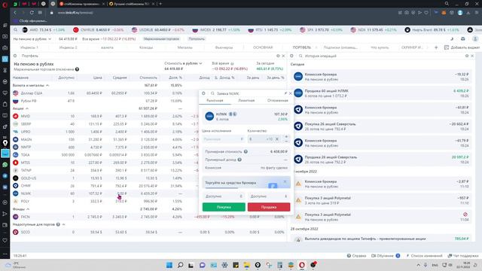Select the Доллар США row
Image resolution: width=482 pixels, height=271 pixels.
pyautogui.click(x=149, y=93)
